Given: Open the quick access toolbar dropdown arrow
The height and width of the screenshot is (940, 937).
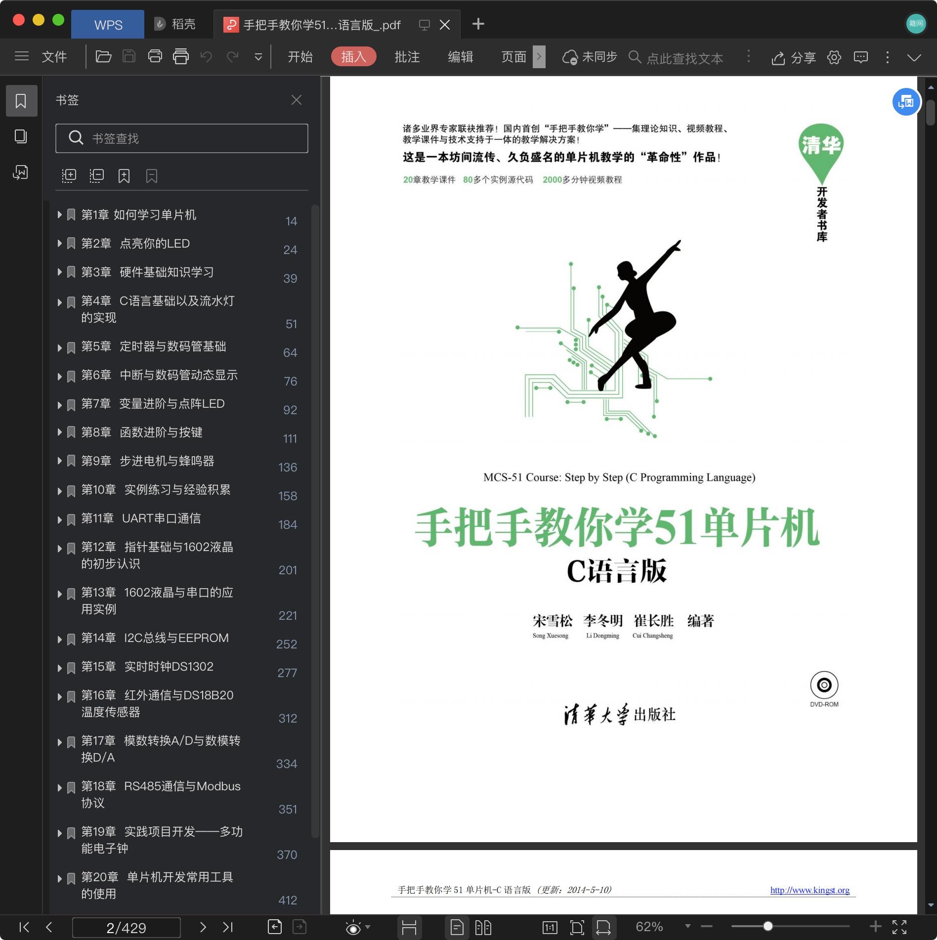Looking at the screenshot, I should pos(258,57).
